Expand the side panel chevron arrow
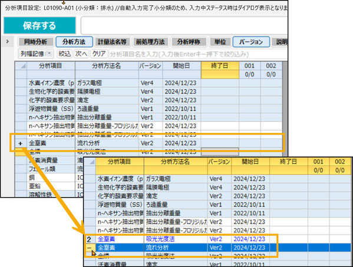Screen dimensions: 353x267 pyautogui.click(x=8, y=42)
